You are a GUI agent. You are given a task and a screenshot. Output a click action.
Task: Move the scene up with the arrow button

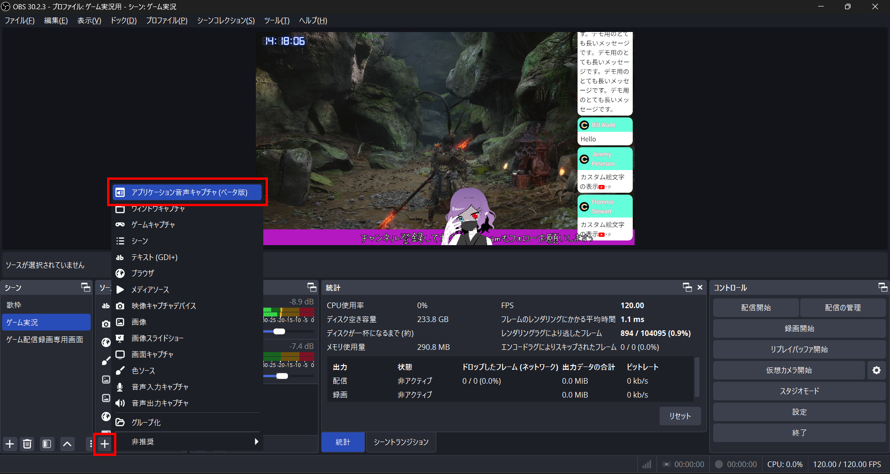pos(67,444)
